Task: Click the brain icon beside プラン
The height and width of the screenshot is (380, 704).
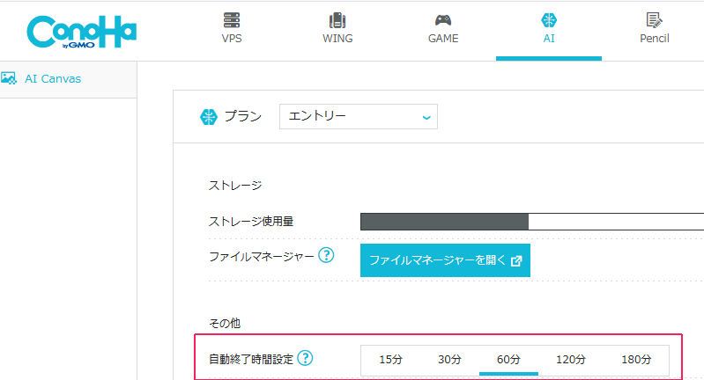Action: [208, 117]
